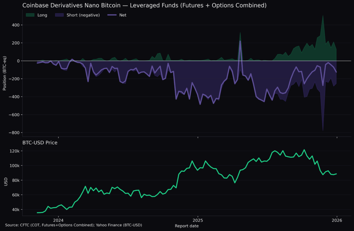Viewport: 354px width, 231px height.
Task: Click the 40k tick on price axis
Action: click(x=16, y=210)
